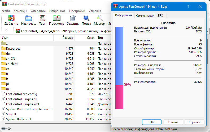
Task: Switch to the Информация tab
Action: pyautogui.click(x=124, y=15)
